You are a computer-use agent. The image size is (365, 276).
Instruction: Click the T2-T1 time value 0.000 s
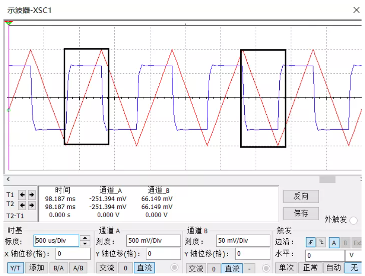click(60, 215)
